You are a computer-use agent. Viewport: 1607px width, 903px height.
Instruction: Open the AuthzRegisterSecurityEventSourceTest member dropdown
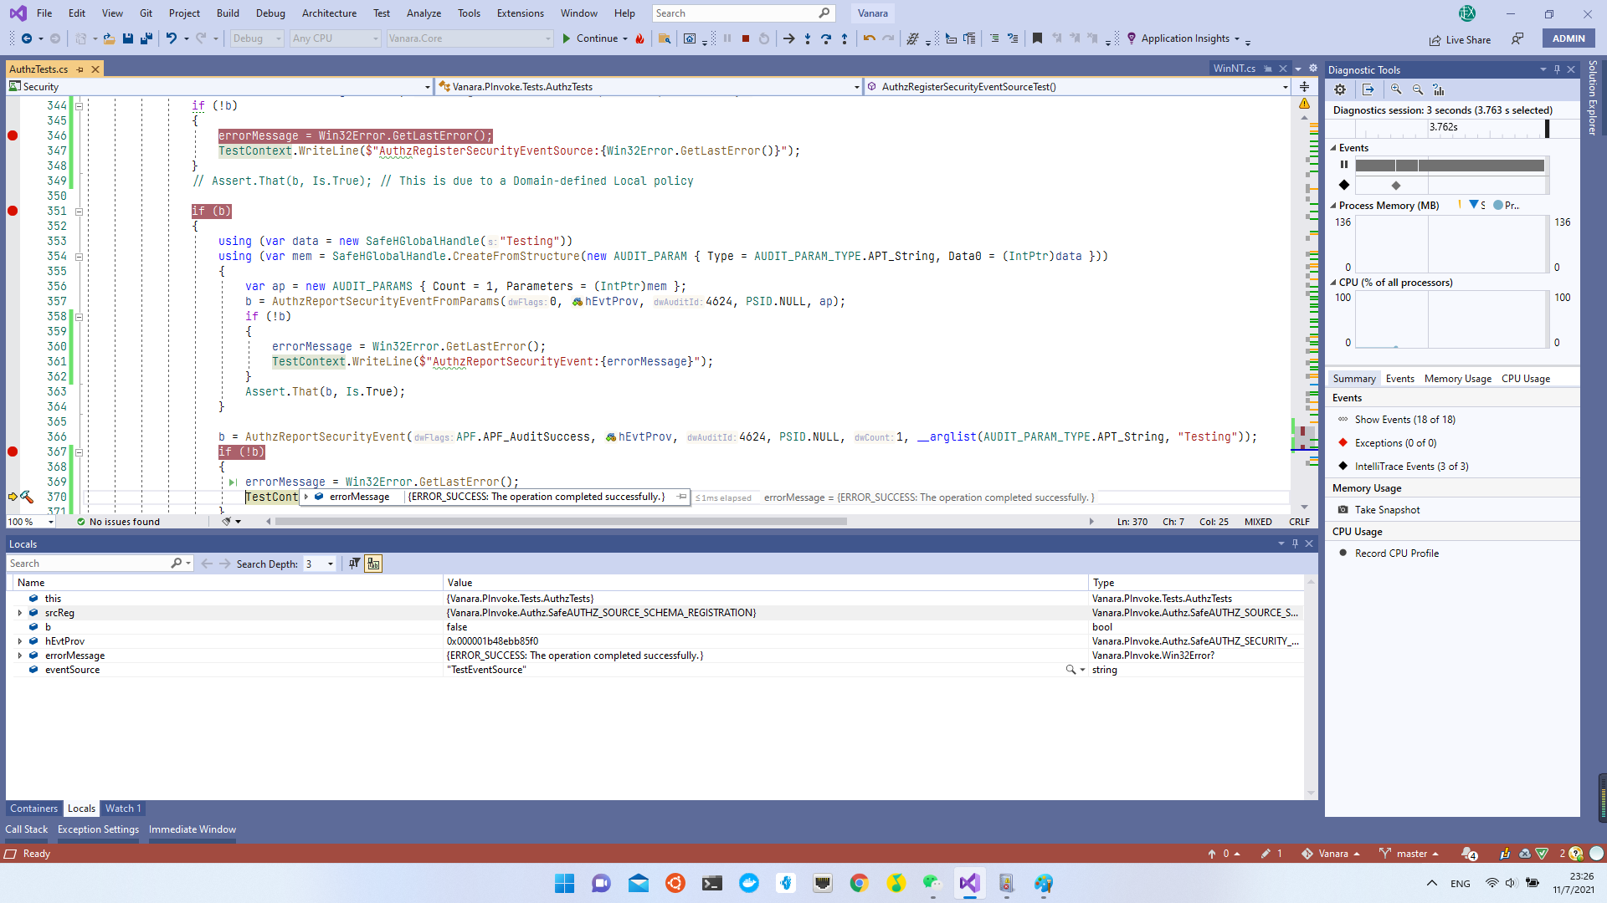pos(1285,87)
